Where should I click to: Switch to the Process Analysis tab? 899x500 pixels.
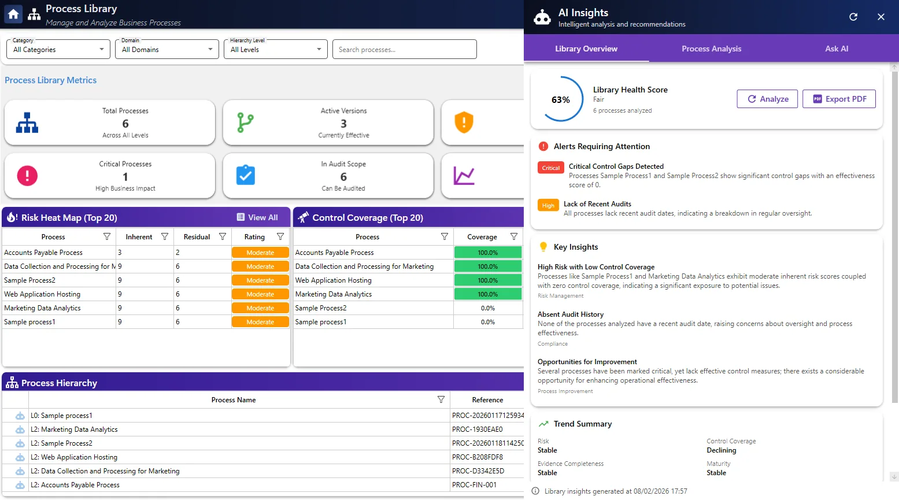click(711, 49)
